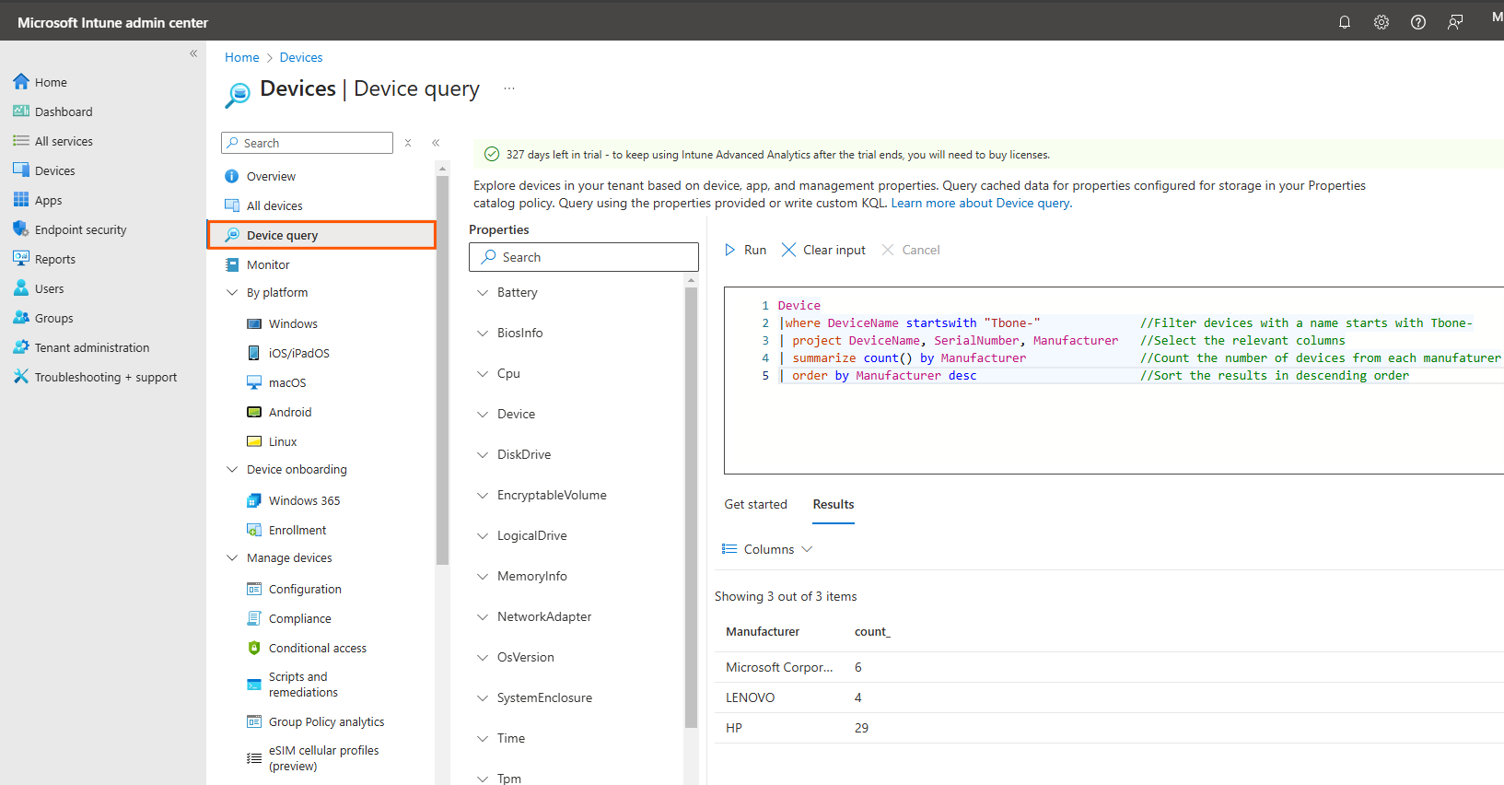
Task: Click the Windows platform icon
Action: tap(254, 323)
